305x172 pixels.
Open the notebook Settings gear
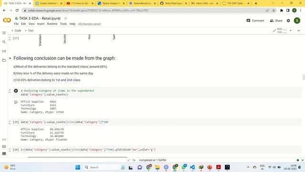click(x=288, y=21)
